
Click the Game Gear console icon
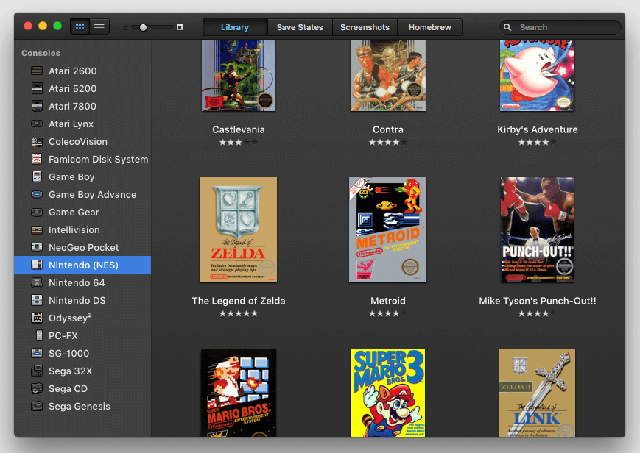pyautogui.click(x=37, y=213)
